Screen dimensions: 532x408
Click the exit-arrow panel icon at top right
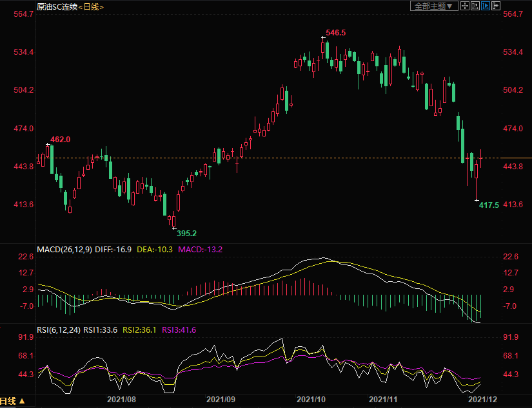click(495, 6)
